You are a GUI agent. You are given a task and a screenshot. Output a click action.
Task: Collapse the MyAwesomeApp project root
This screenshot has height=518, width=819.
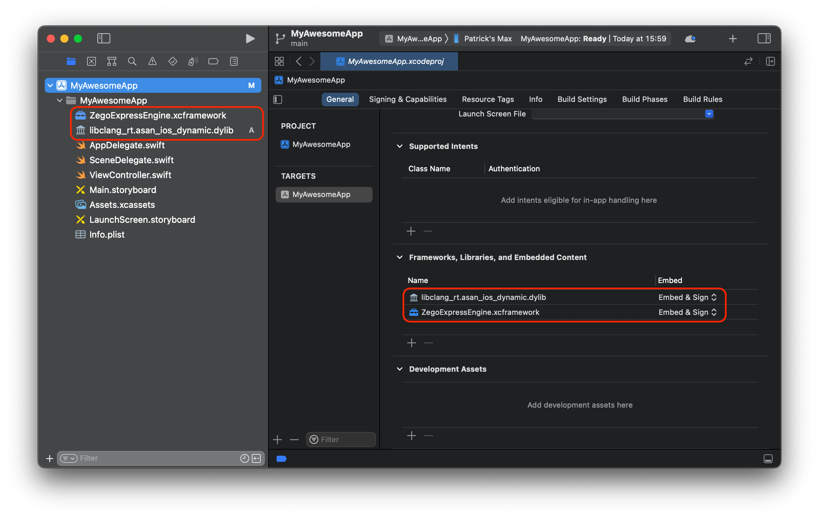(x=50, y=86)
